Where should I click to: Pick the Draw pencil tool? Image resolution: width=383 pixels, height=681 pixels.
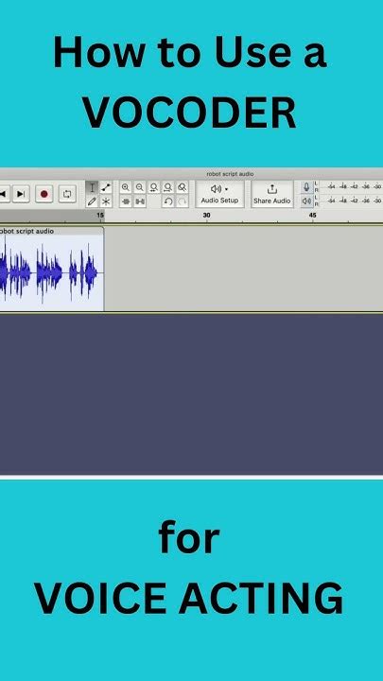tap(92, 201)
